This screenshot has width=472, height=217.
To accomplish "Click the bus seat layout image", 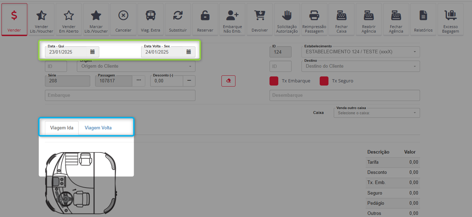I will point(81,182).
